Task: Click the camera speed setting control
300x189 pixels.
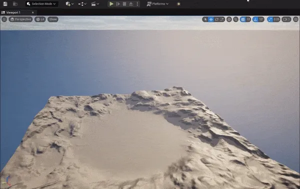Action: pos(286,19)
